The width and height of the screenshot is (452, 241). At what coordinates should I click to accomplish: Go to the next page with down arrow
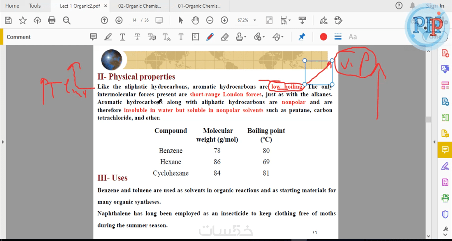[x=119, y=20]
